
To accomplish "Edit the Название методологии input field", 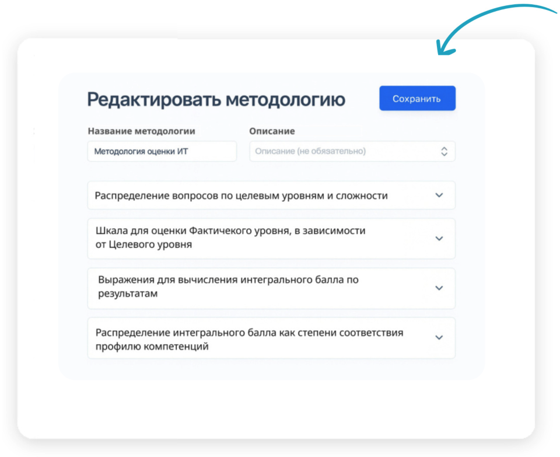I will click(x=162, y=151).
